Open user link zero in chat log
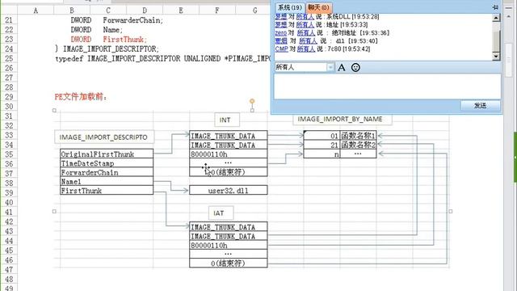Screen dimensions: 517x291 [x=280, y=32]
